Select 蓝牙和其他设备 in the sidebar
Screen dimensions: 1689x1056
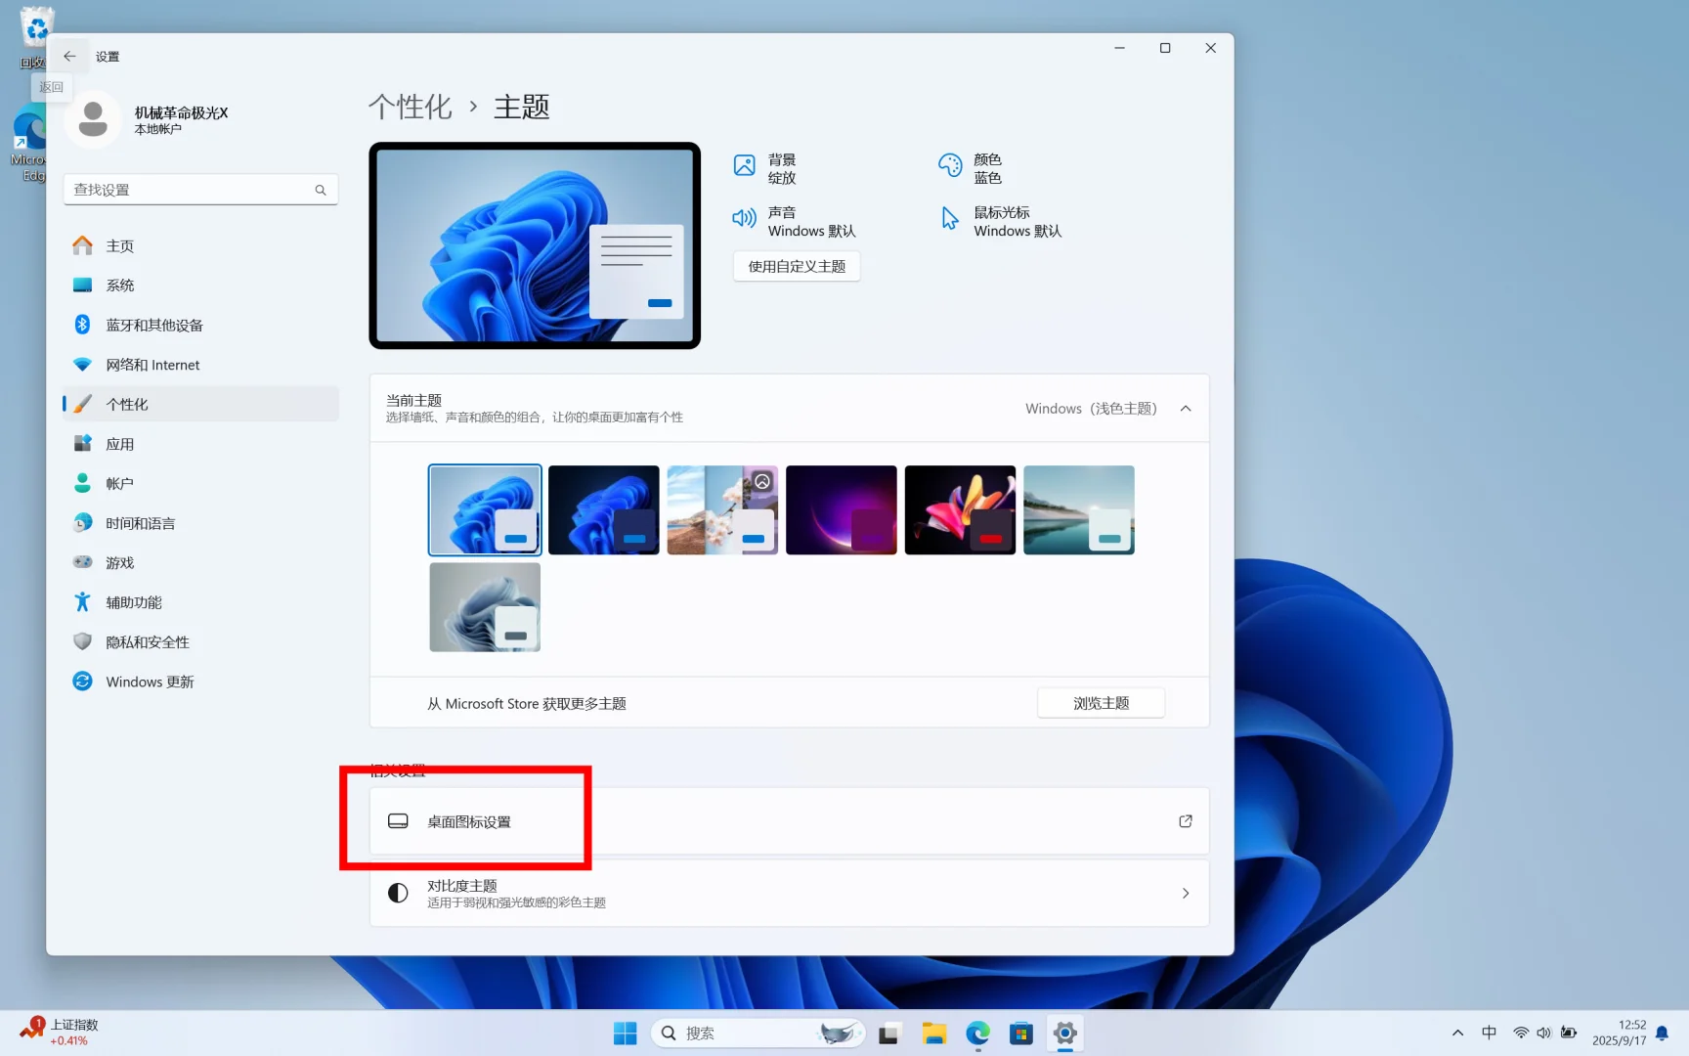(154, 324)
